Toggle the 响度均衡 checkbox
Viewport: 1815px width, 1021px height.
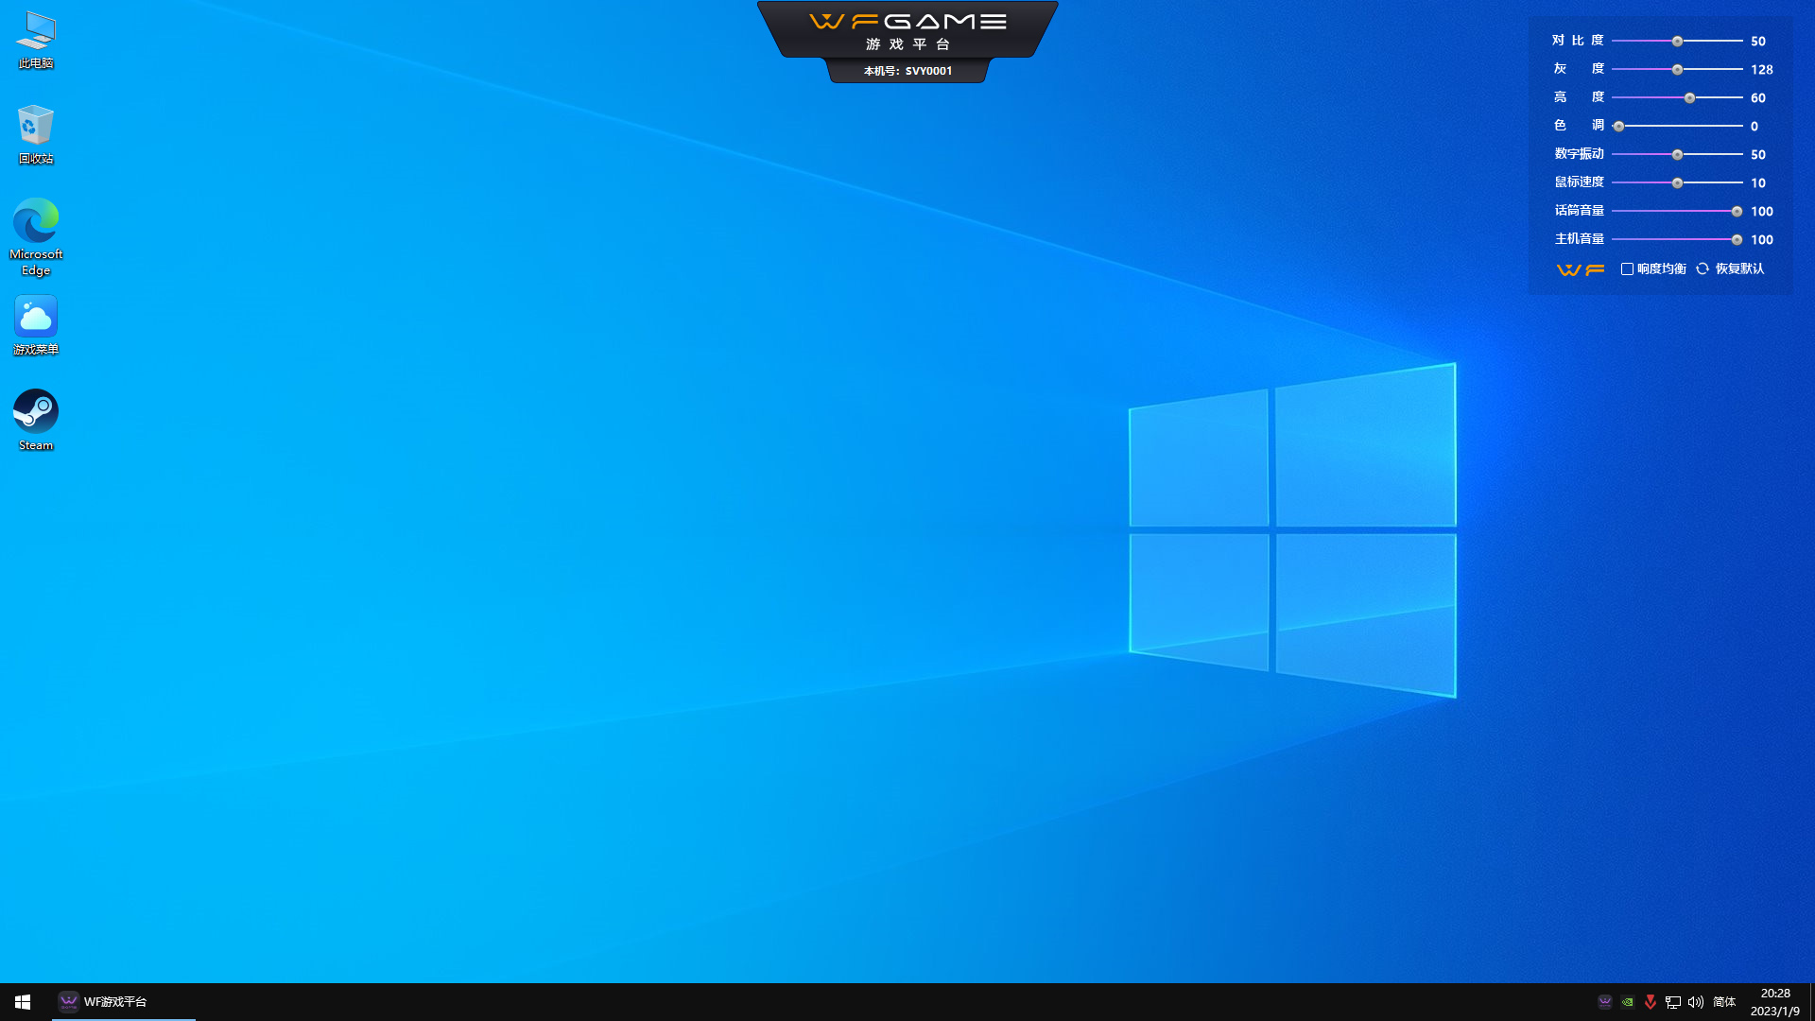coord(1627,269)
